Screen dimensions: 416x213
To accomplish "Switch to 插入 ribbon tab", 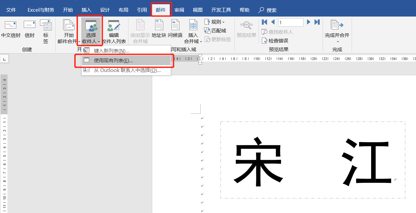I will click(87, 10).
